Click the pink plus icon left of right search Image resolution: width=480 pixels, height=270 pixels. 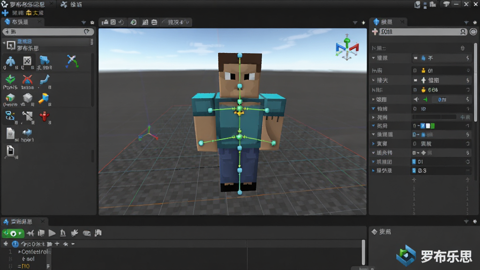(375, 32)
